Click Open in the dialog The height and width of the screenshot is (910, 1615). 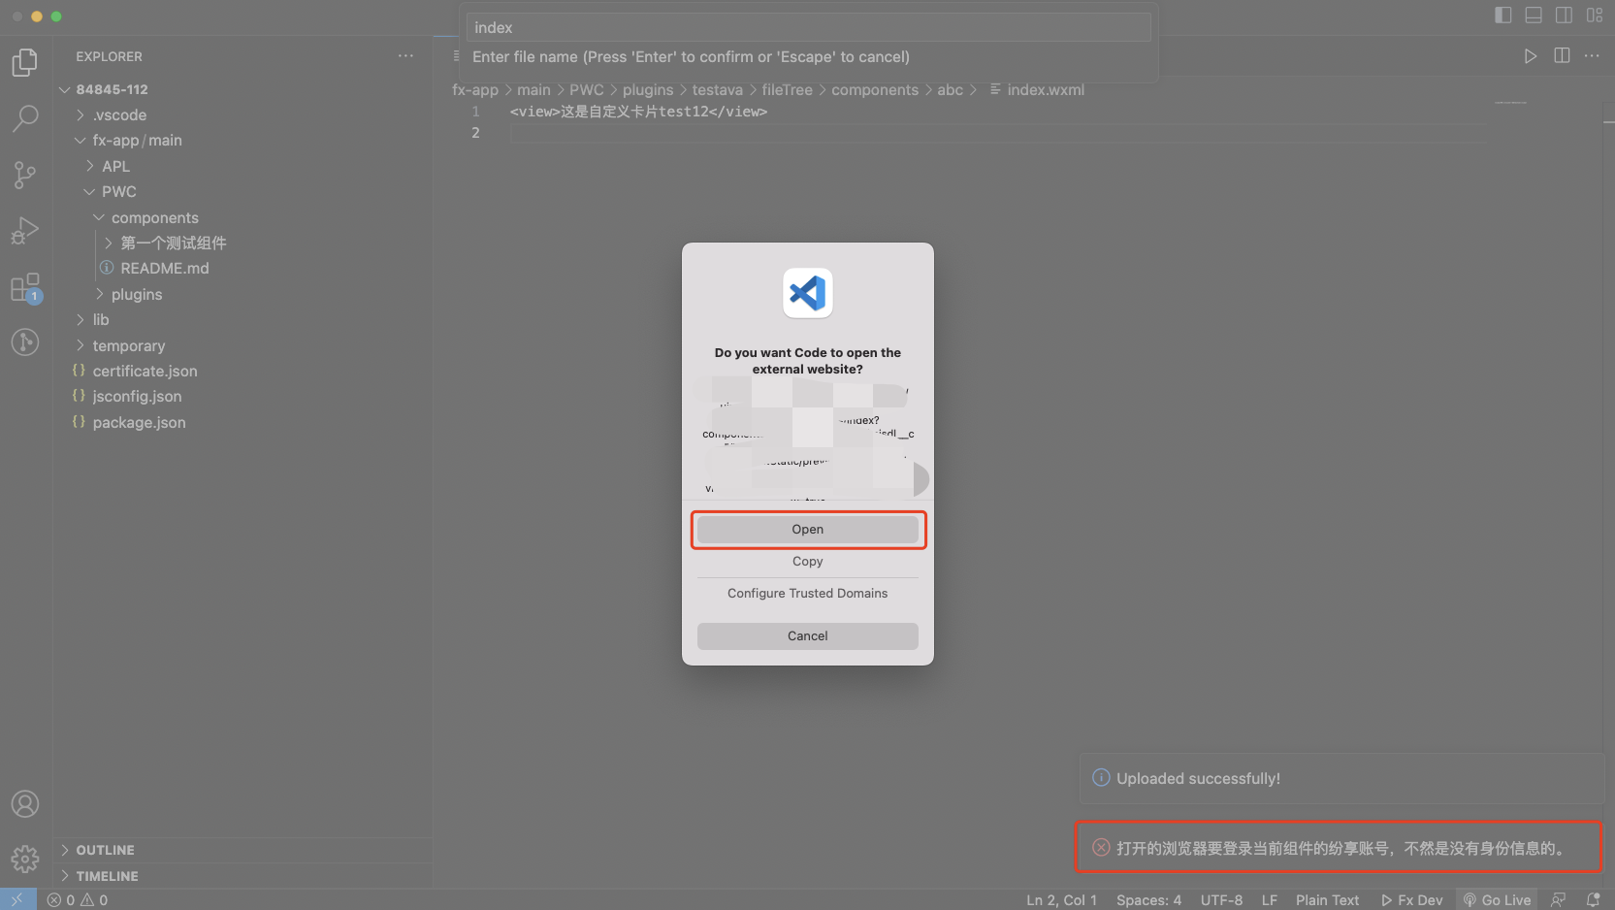coord(807,529)
